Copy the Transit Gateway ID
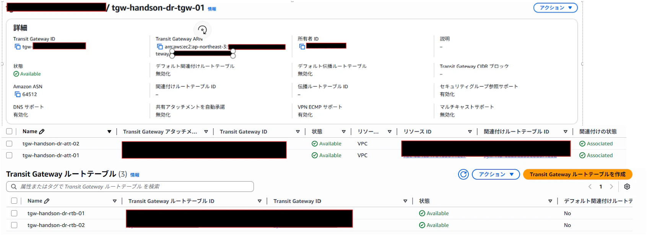The height and width of the screenshot is (235, 647). coord(17,47)
